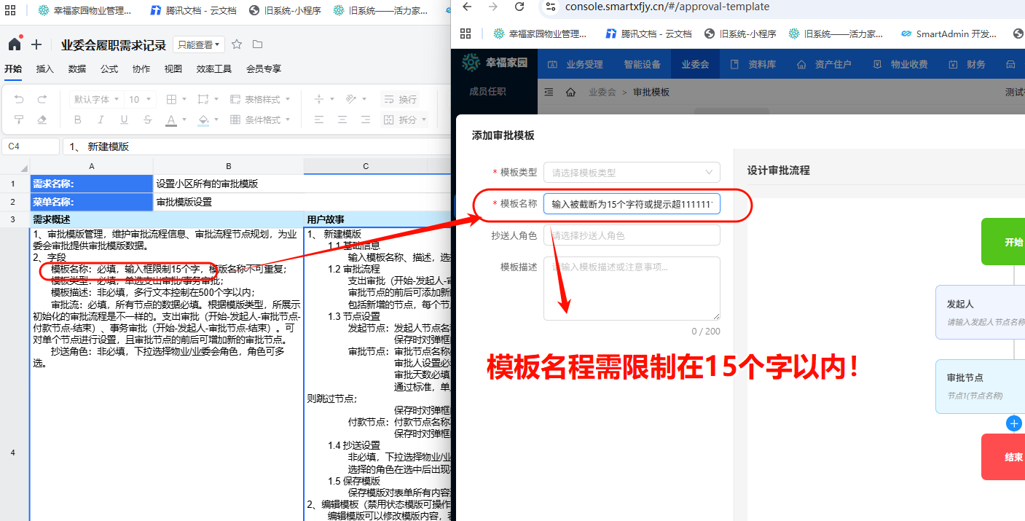Click the browser page refresh icon
The width and height of the screenshot is (1025, 521).
pyautogui.click(x=519, y=9)
